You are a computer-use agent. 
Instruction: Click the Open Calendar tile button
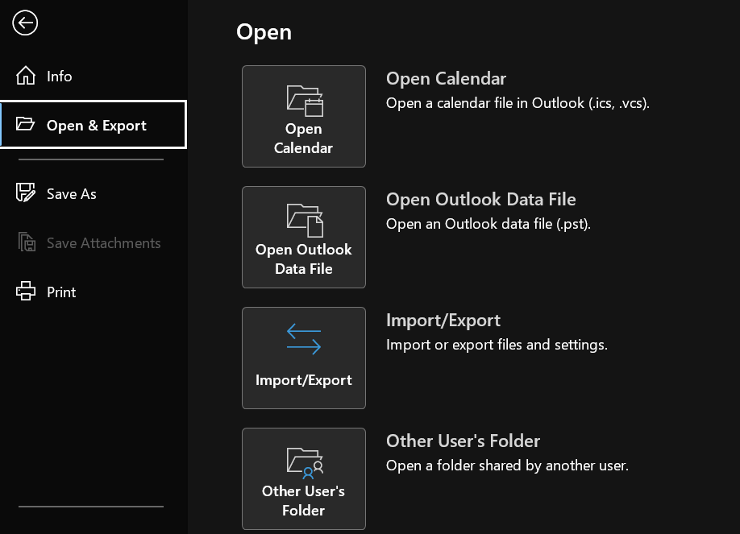(x=303, y=117)
